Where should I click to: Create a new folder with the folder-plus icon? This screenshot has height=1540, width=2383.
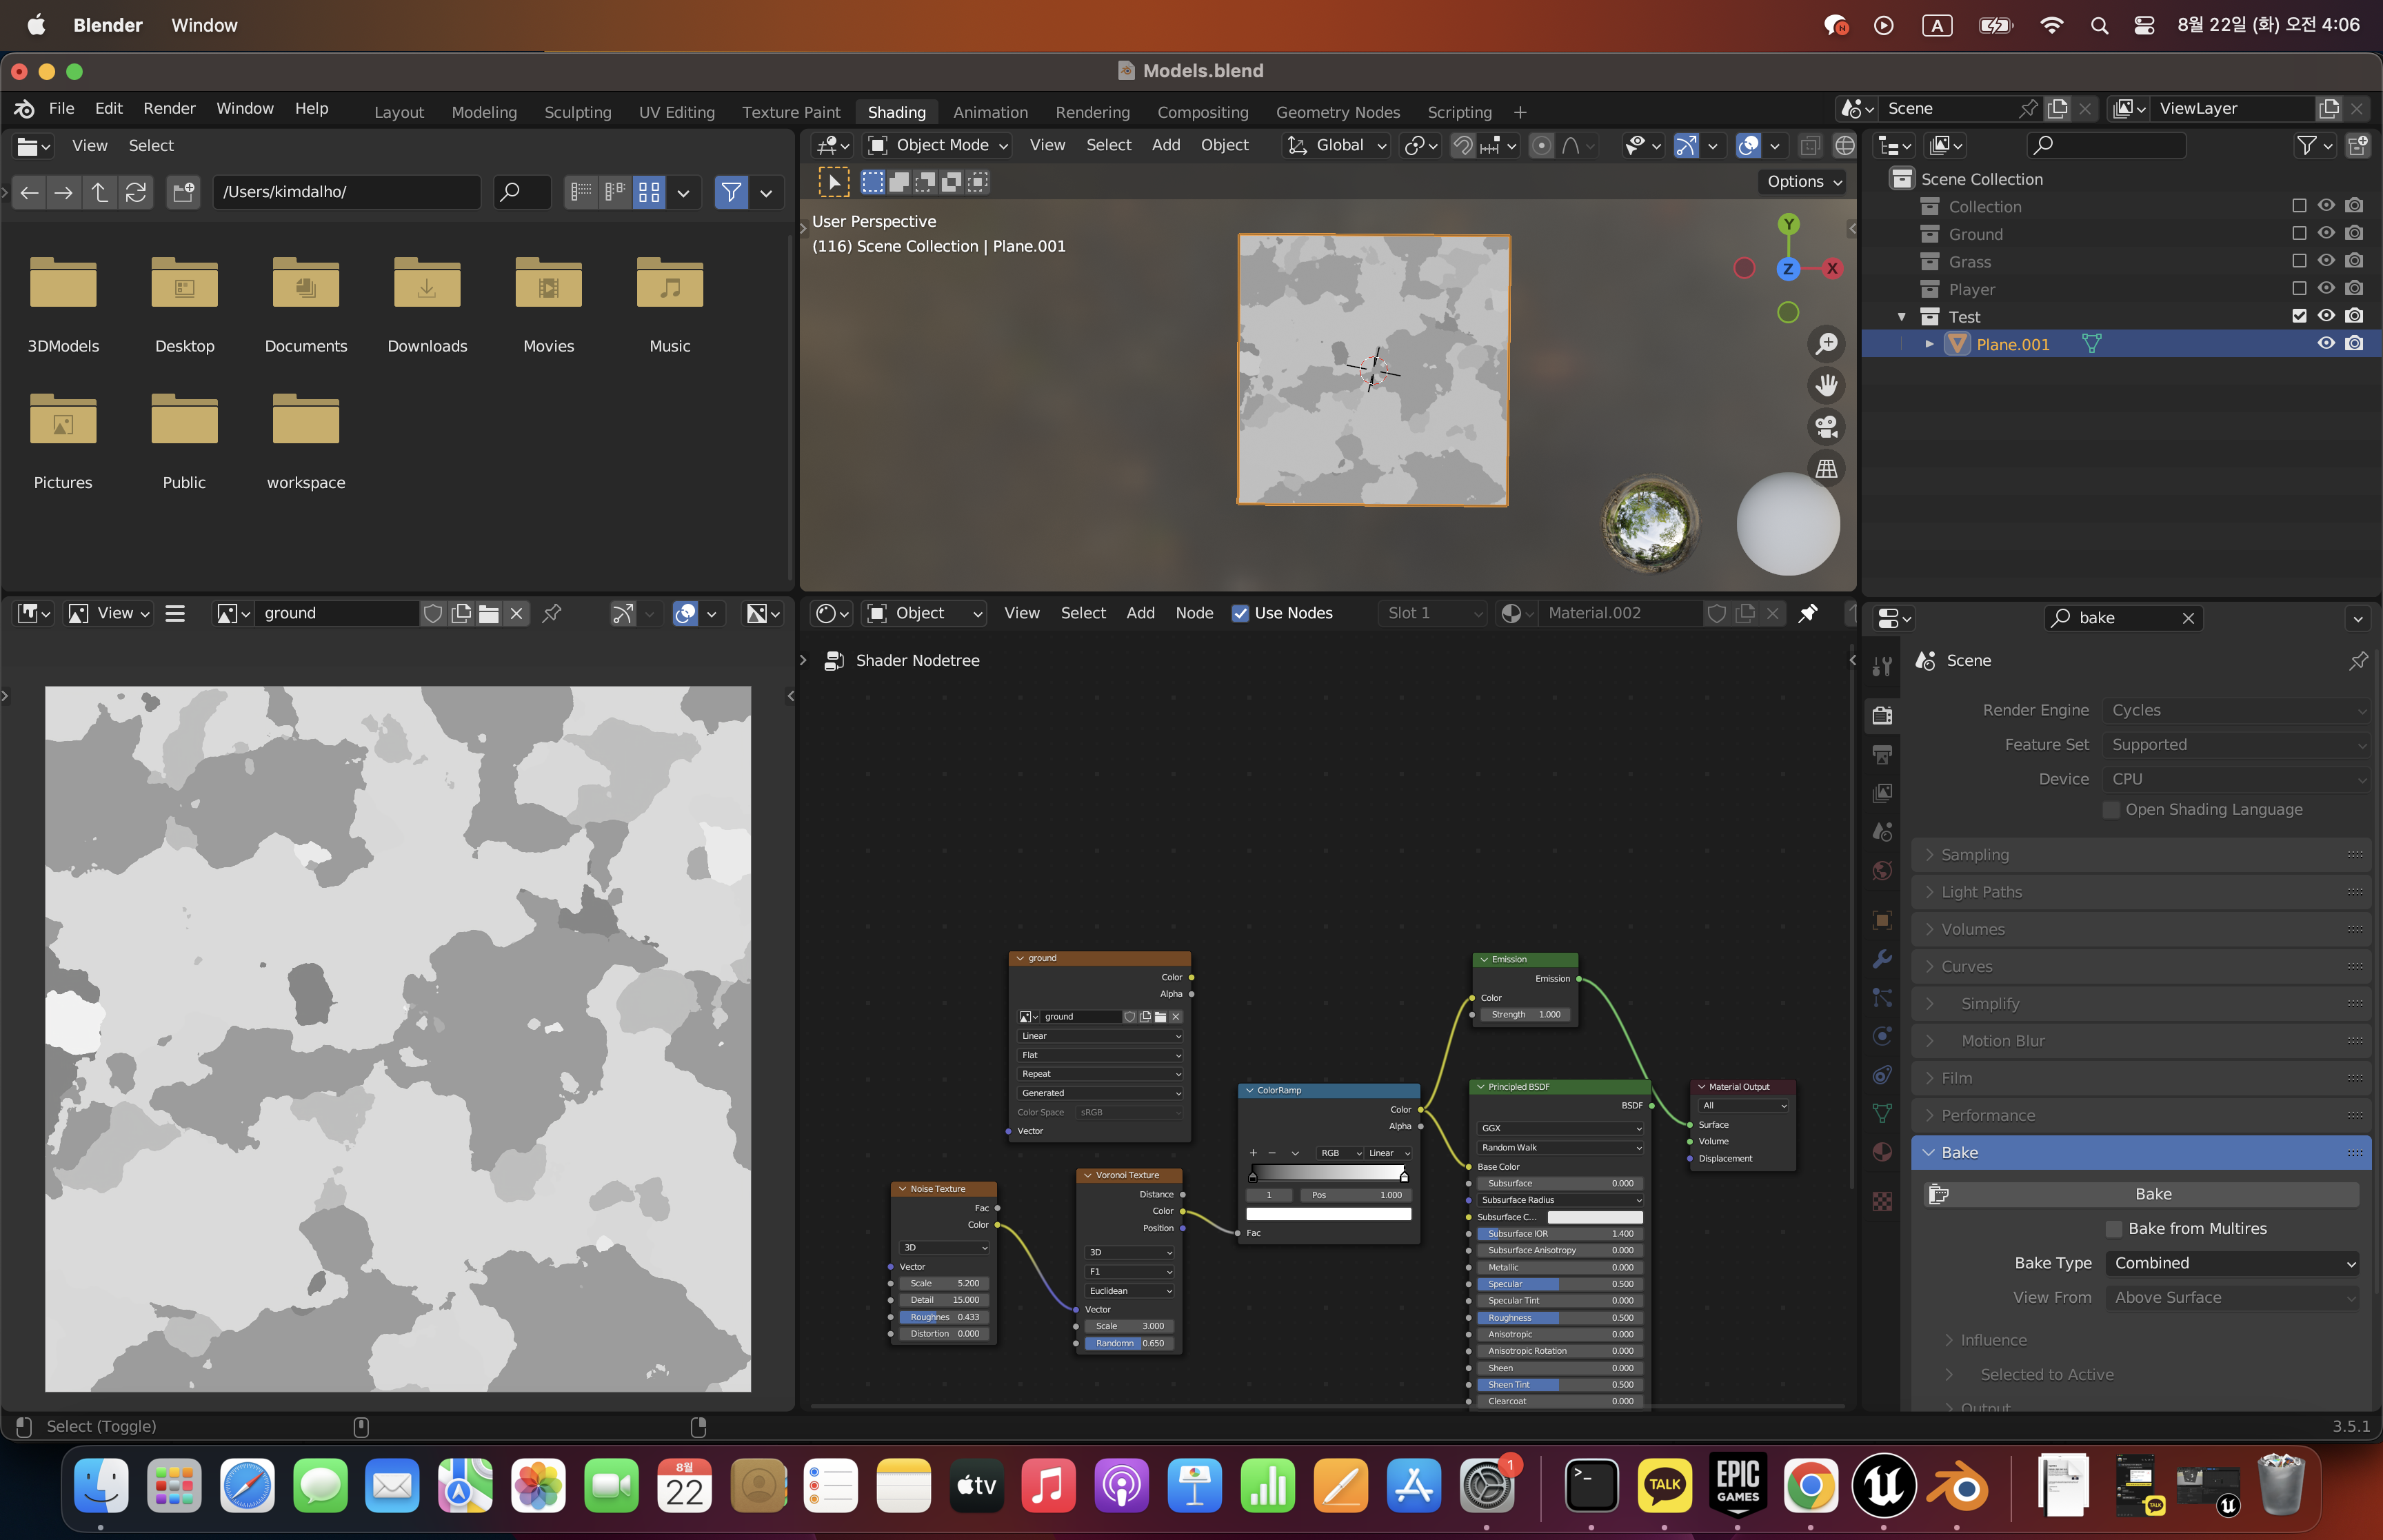pyautogui.click(x=183, y=191)
